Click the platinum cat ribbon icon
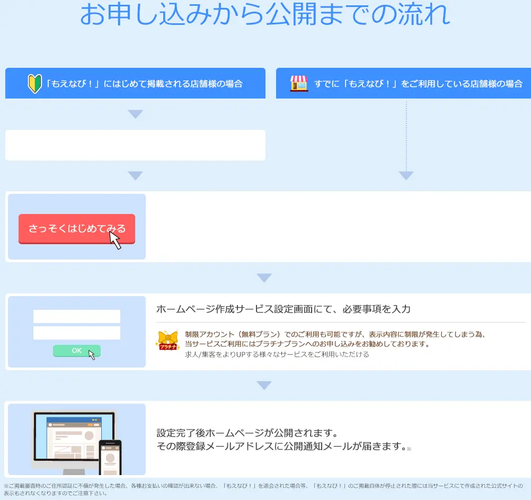Screen dimensions: 531x500 (167, 337)
